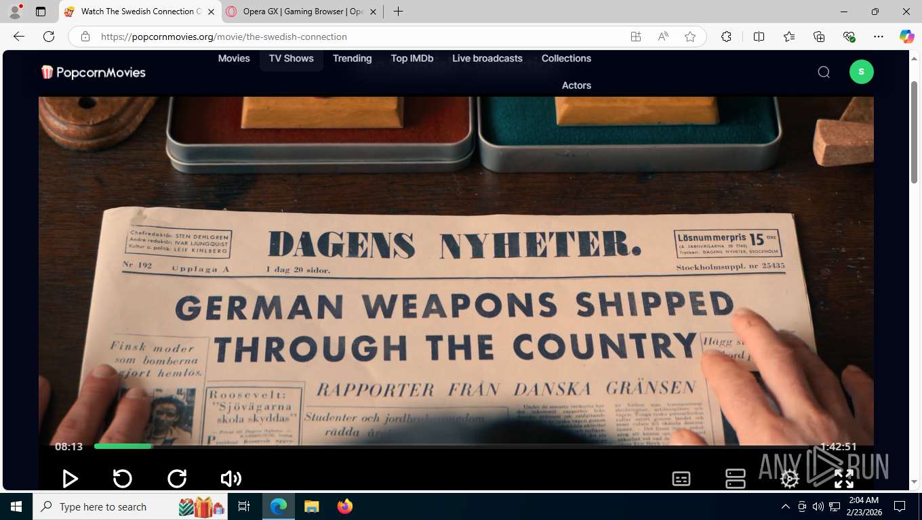Open taskbar volume icon

[x=818, y=506]
